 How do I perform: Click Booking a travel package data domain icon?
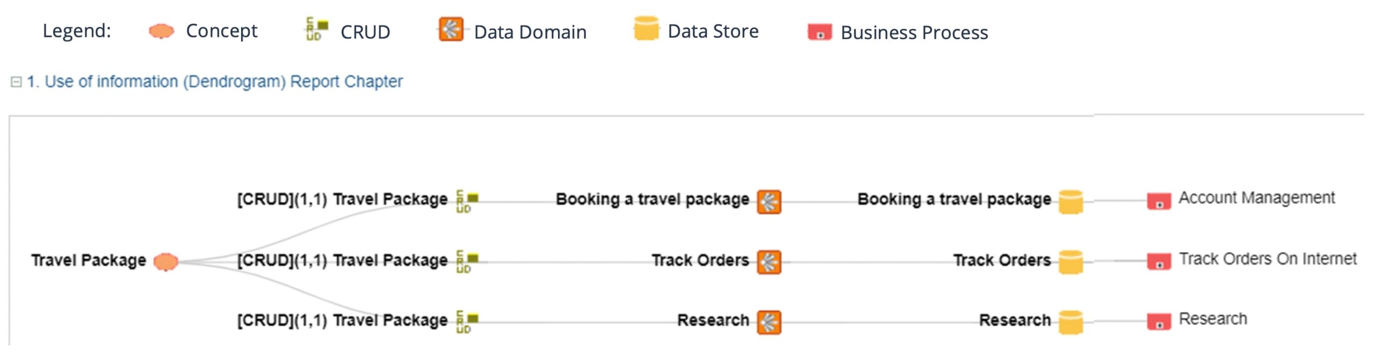point(769,202)
